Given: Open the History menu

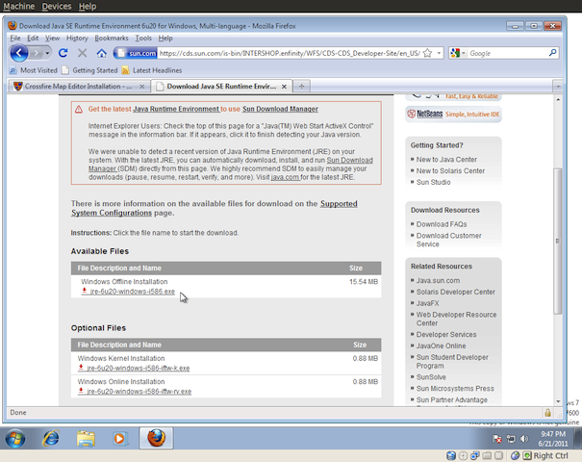Looking at the screenshot, I should tap(77, 38).
